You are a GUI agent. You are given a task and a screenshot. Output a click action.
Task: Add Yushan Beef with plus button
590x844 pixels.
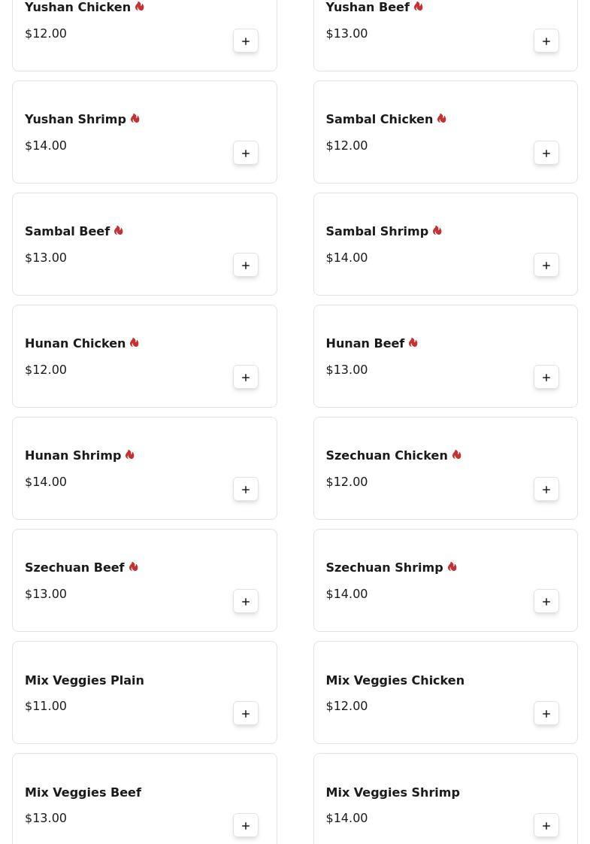coord(546,41)
